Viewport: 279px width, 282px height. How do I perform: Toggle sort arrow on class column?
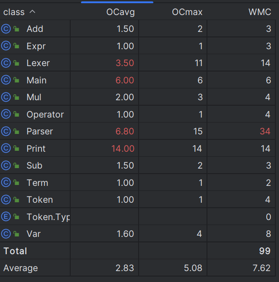(32, 12)
